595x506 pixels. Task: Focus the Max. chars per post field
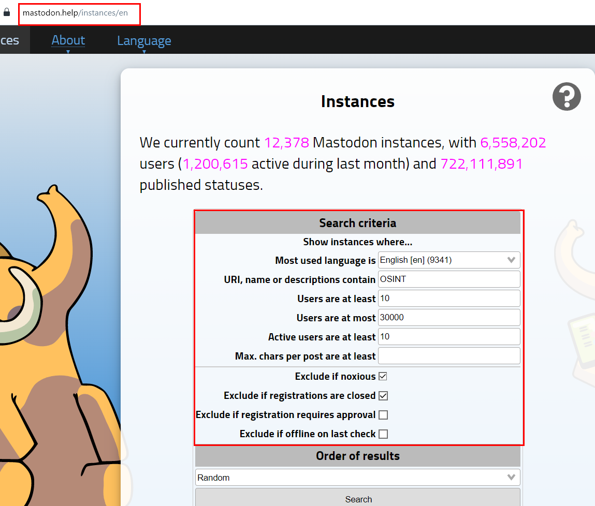[x=449, y=356]
